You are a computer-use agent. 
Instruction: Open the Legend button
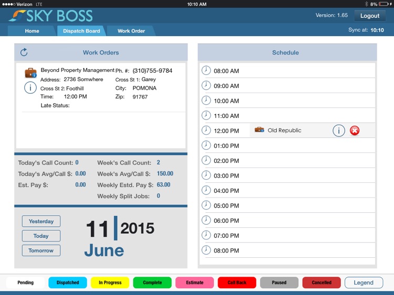364,282
